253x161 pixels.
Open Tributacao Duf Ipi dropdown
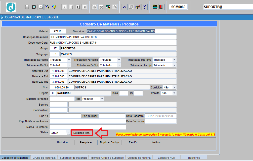pyautogui.click(x=69, y=65)
